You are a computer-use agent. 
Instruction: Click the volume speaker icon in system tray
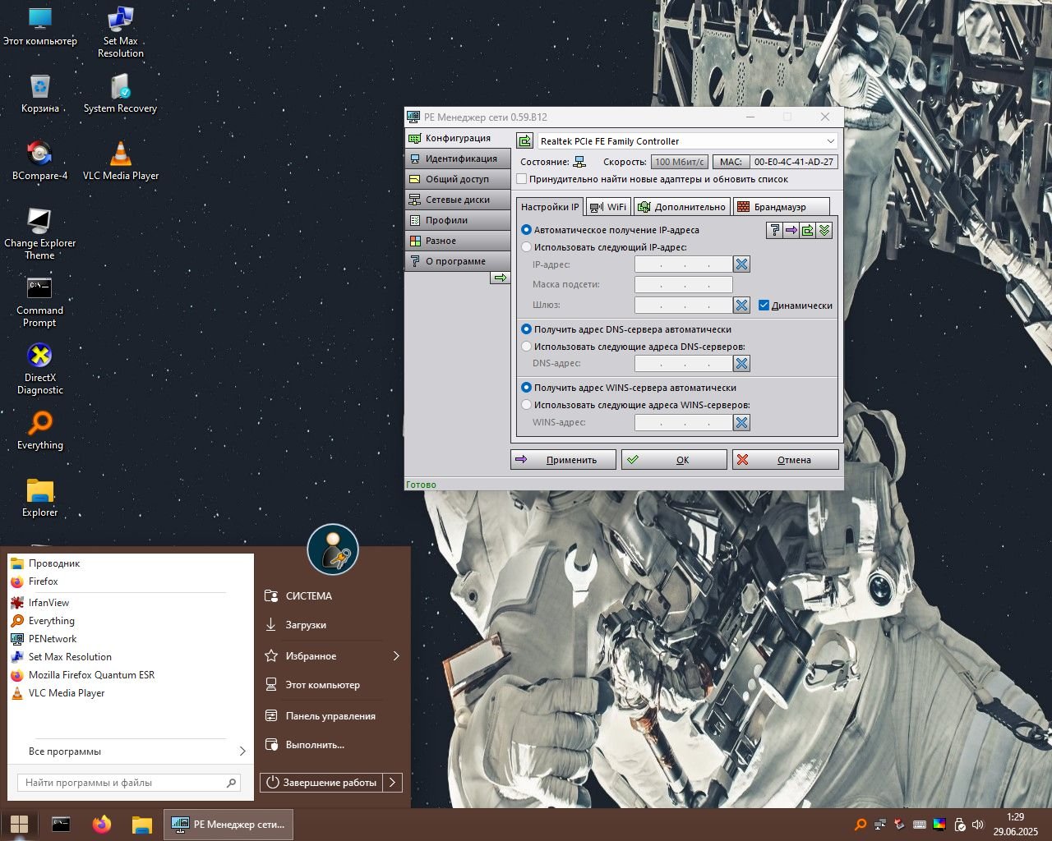[977, 825]
